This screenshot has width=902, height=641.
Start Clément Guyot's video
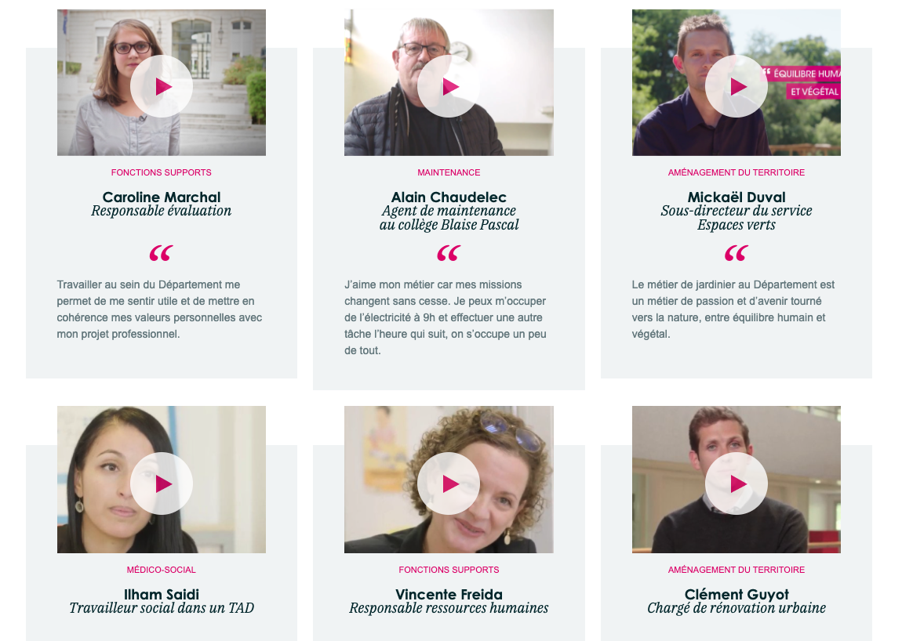point(737,483)
